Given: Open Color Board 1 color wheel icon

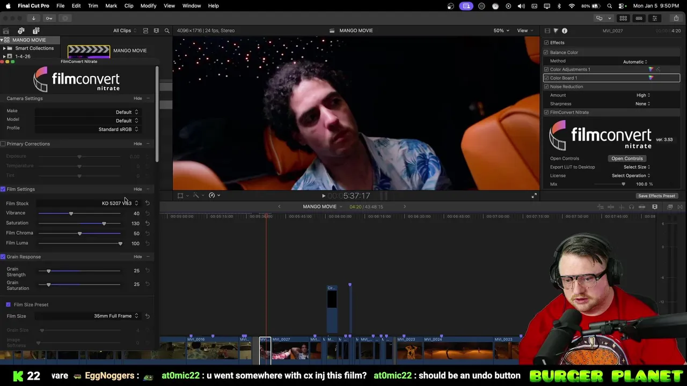Looking at the screenshot, I should [651, 78].
